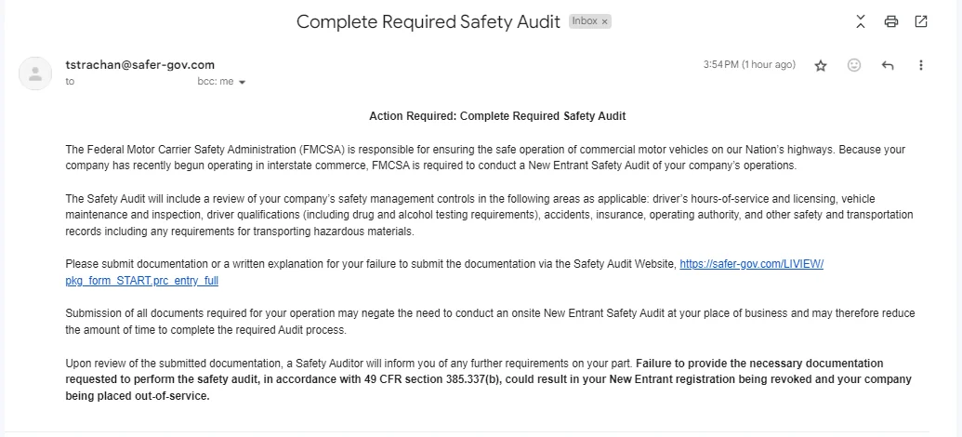Click the bold Action Required heading in body
The image size is (962, 437).
pyautogui.click(x=497, y=116)
